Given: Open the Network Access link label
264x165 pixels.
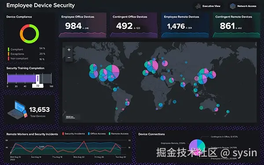Looking at the screenshot, I should click(247, 6).
